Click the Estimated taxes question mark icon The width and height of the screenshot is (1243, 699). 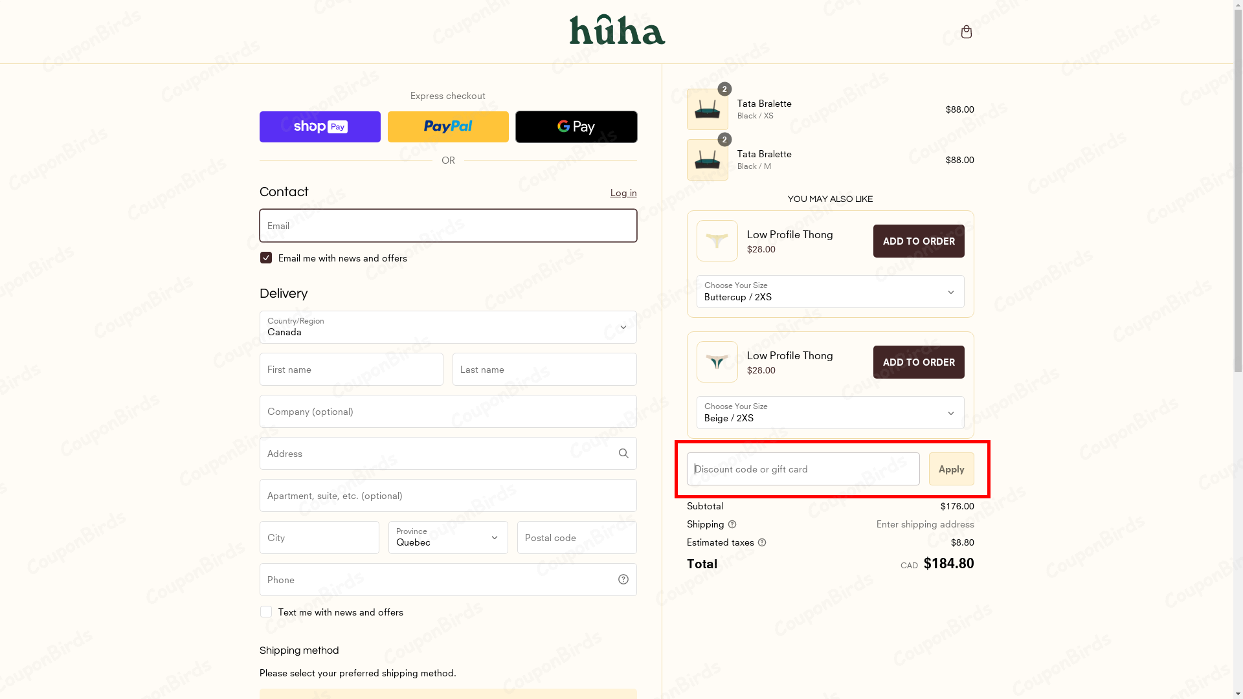(762, 542)
